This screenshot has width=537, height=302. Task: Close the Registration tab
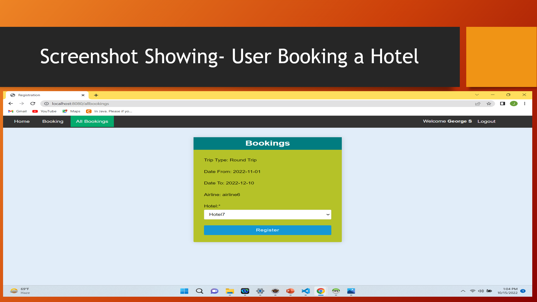pyautogui.click(x=83, y=95)
